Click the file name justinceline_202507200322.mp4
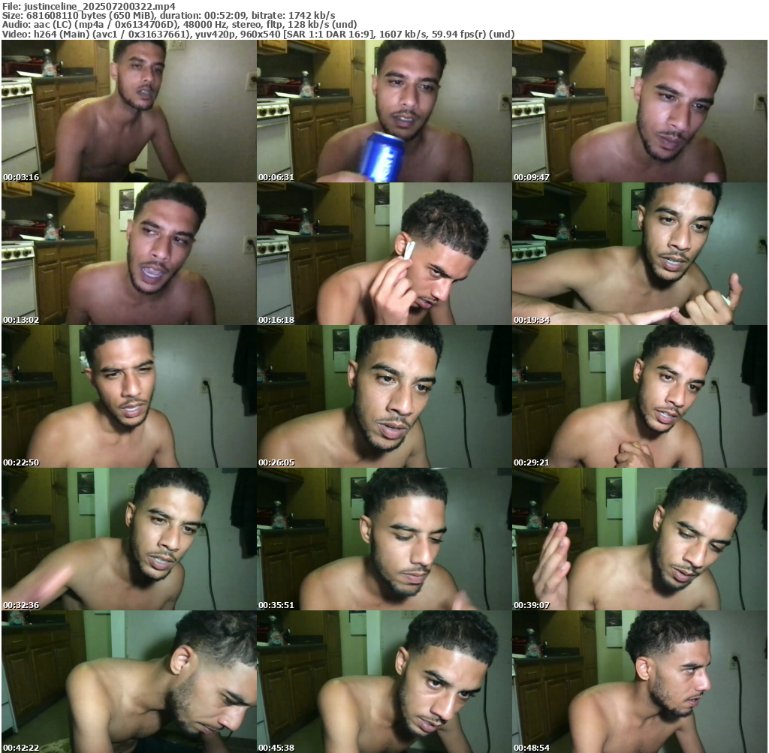Viewport: 769px width, 753px height. [x=100, y=6]
